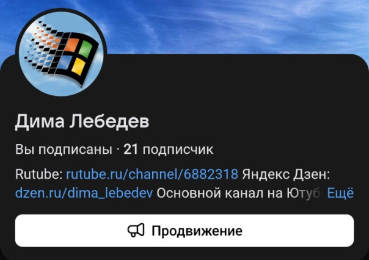Open the rutube.ru/channel/6882318 link
The height and width of the screenshot is (260, 369).
[152, 174]
